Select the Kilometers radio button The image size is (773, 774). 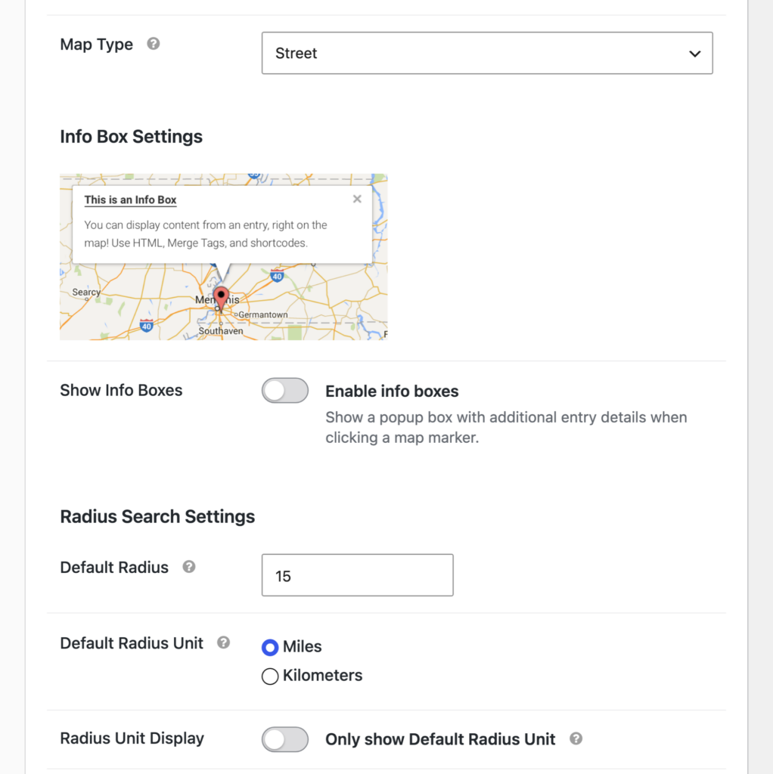tap(270, 676)
